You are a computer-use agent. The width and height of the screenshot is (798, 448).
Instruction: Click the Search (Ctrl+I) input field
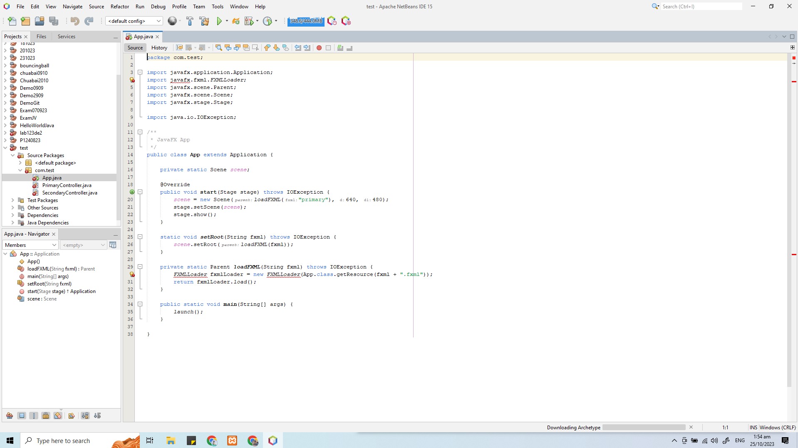coord(701,6)
